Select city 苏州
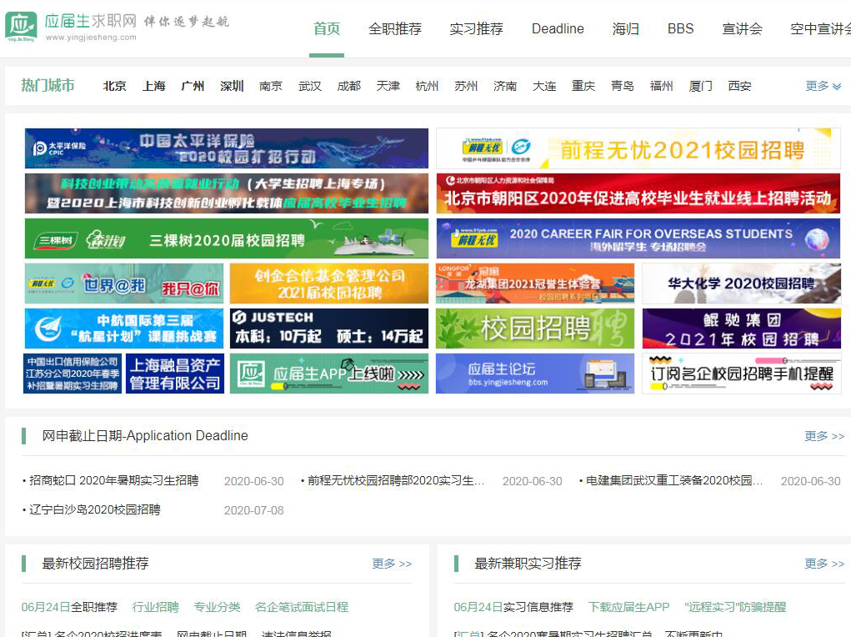Viewport: 851px width, 637px height. click(x=466, y=86)
